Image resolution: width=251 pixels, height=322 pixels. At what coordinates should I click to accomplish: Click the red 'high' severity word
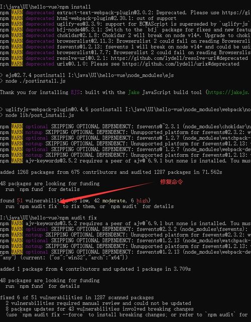coord(142,200)
